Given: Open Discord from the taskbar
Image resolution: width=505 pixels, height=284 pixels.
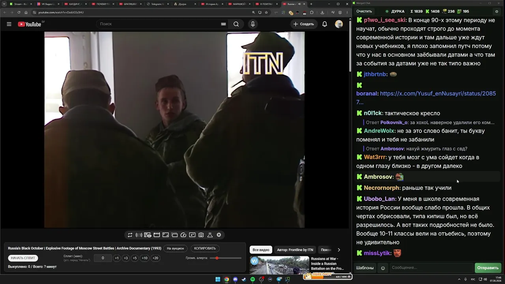Looking at the screenshot, I should coord(236,280).
